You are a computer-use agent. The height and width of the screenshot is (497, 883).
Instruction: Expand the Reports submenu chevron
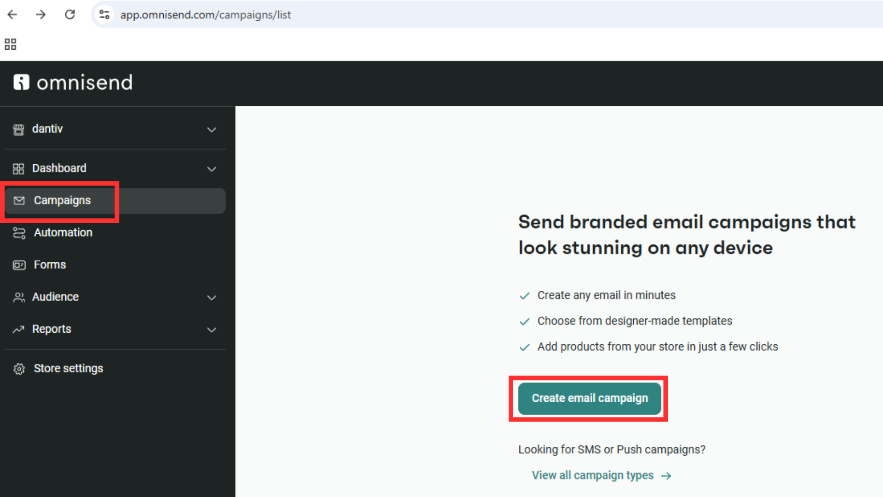tap(212, 329)
